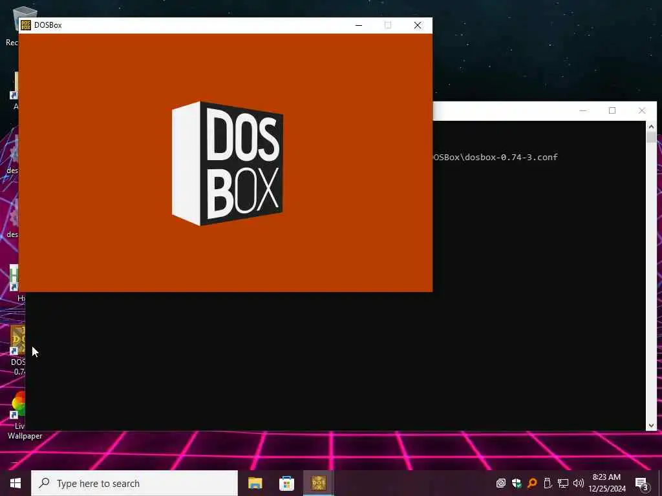The width and height of the screenshot is (662, 496).
Task: Click the taskbar search box
Action: 134,483
